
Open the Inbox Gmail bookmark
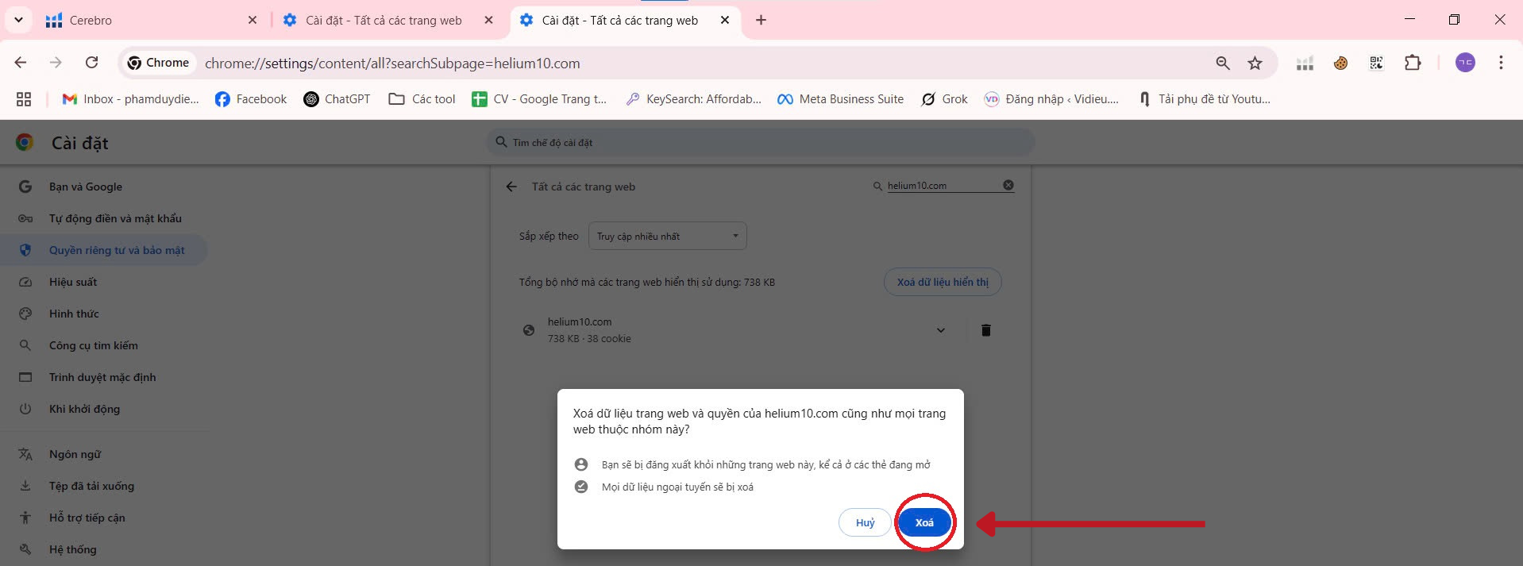click(x=131, y=99)
